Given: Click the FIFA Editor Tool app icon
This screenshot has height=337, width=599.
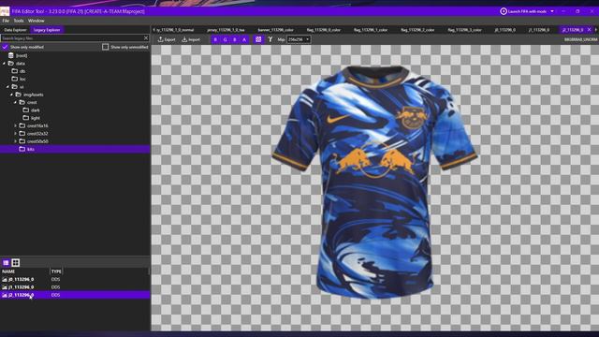Looking at the screenshot, I should [5, 11].
